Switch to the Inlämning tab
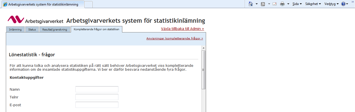The height and width of the screenshot is (112, 355). (15, 29)
